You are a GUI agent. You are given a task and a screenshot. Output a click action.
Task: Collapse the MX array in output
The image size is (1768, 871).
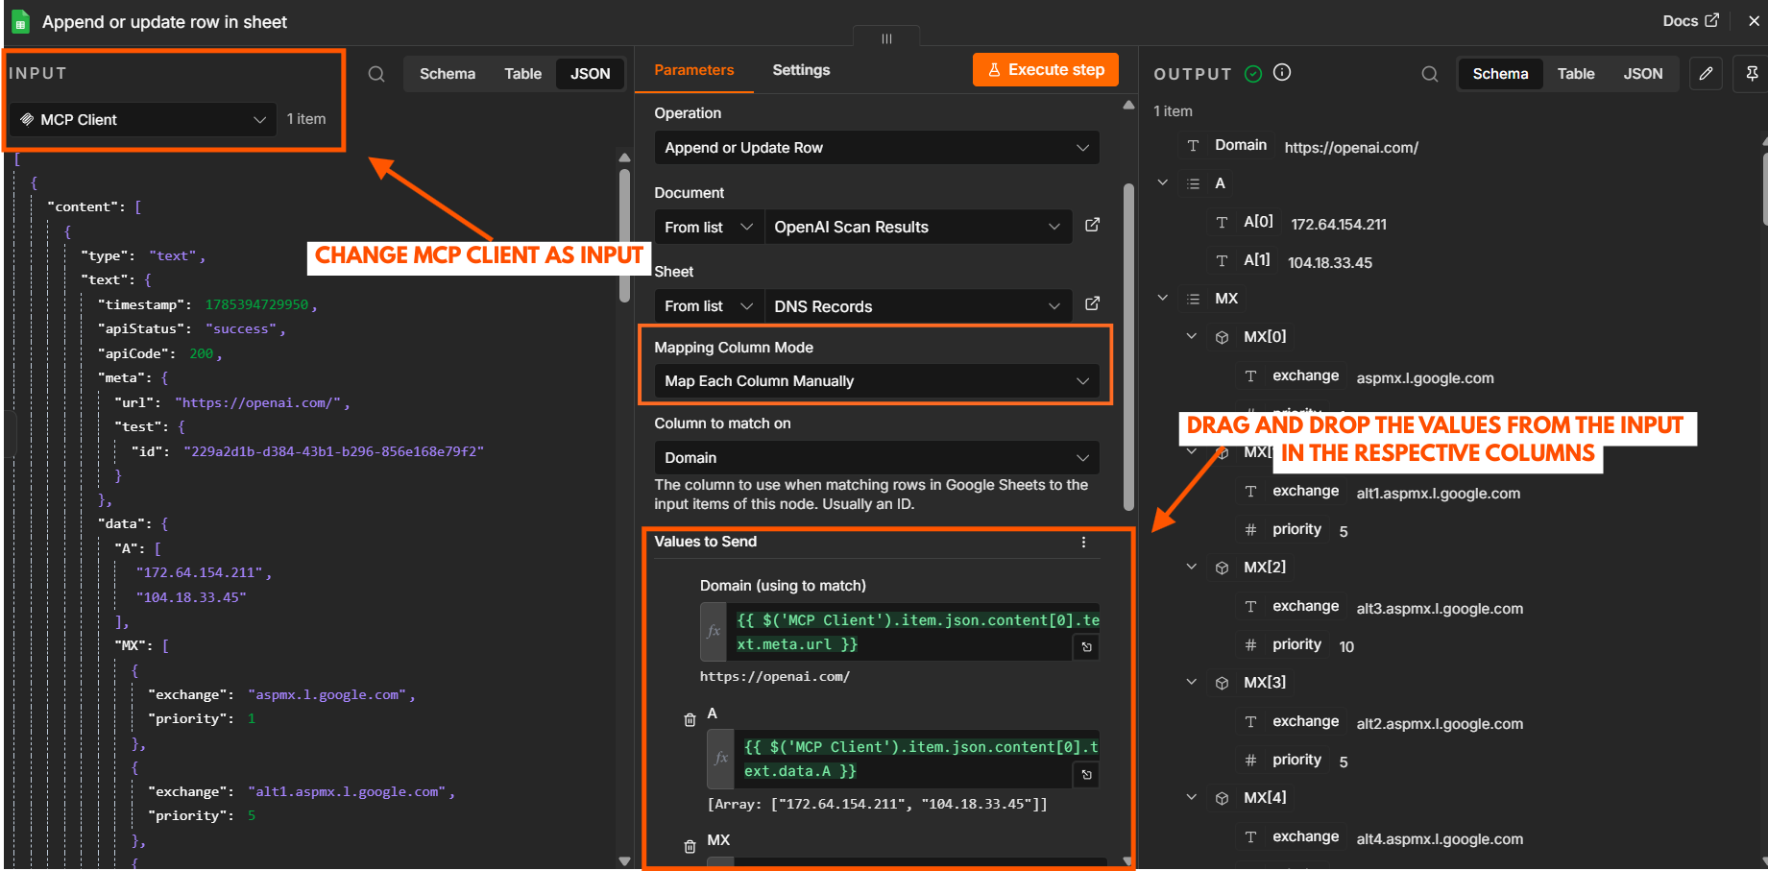click(1163, 298)
